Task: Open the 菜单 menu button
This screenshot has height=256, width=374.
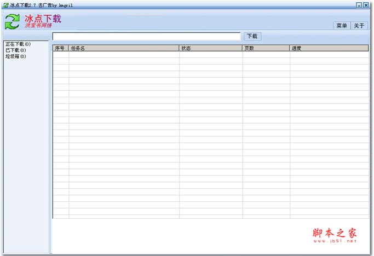Action: click(342, 26)
